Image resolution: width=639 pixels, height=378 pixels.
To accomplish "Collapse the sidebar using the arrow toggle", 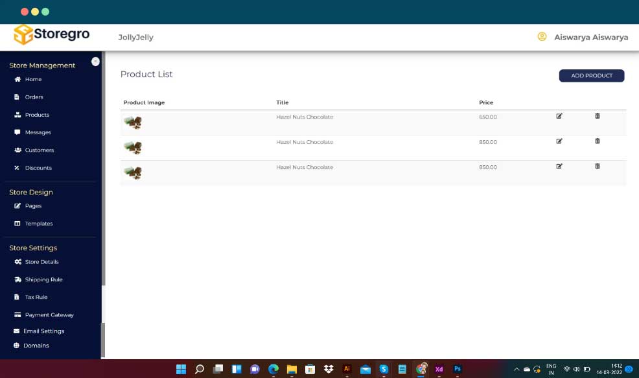I will click(x=95, y=62).
